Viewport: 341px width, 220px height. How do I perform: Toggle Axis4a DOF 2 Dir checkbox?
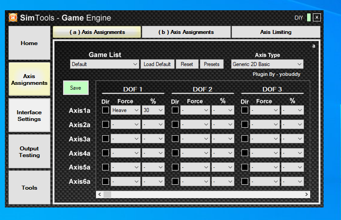[175, 153]
